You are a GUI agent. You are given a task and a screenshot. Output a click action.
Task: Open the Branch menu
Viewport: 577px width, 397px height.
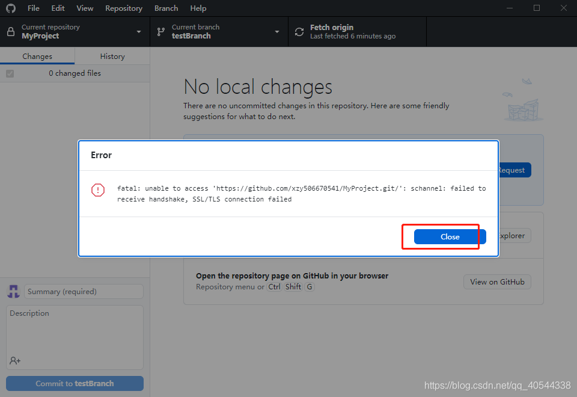(166, 8)
